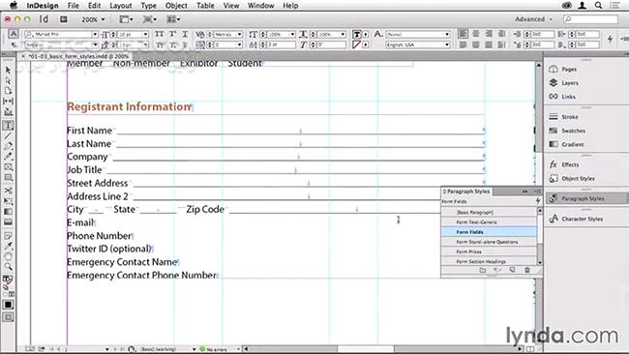Image resolution: width=629 pixels, height=354 pixels.
Task: Select the Pen tool
Action: point(8,146)
